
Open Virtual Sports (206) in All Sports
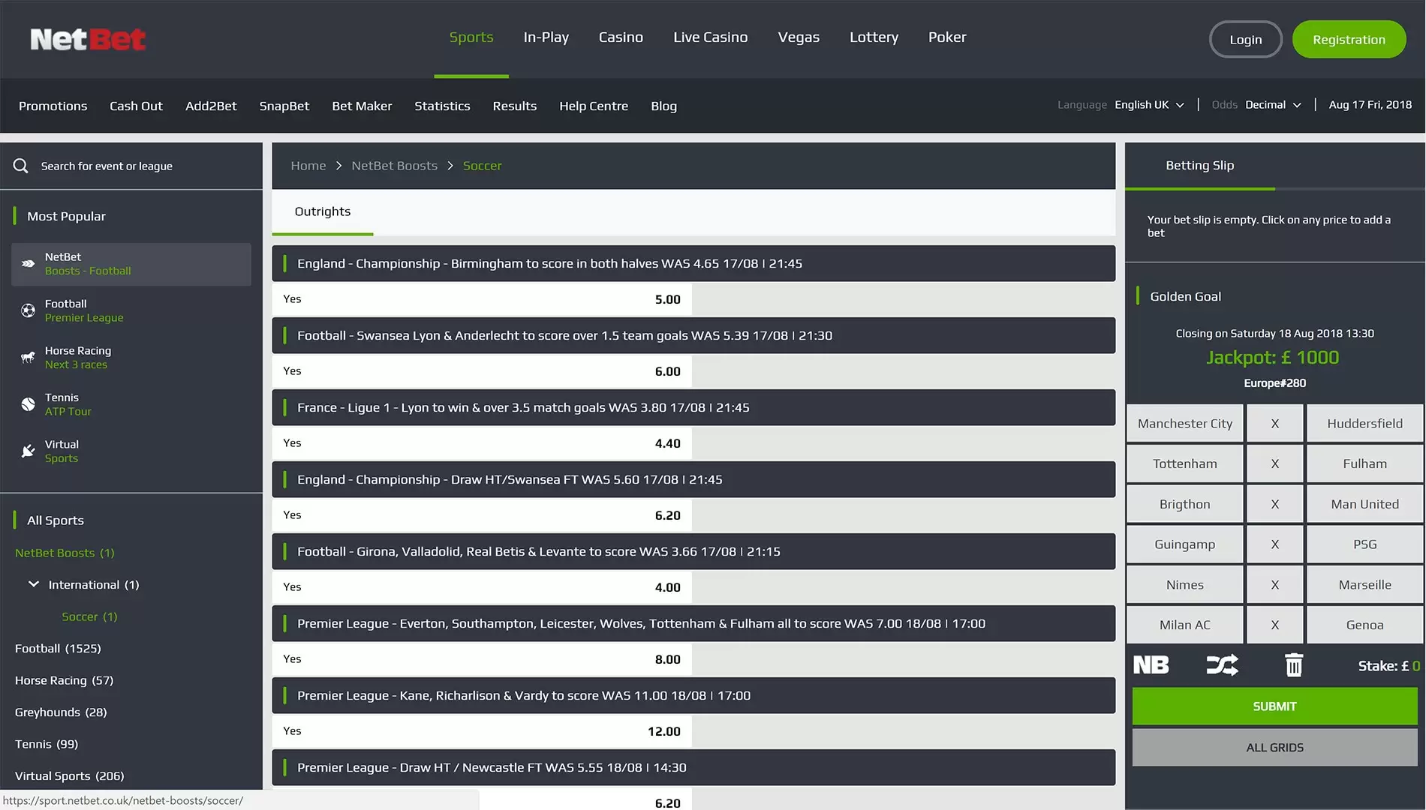[x=69, y=775]
